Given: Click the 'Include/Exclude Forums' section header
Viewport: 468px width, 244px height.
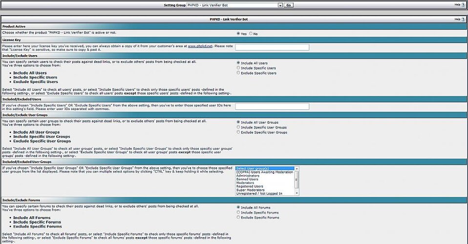Looking at the screenshot, I should pyautogui.click(x=234, y=200).
